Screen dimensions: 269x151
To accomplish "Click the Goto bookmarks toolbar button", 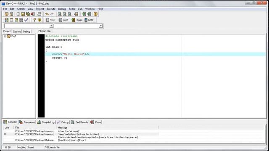I will (89, 20).
